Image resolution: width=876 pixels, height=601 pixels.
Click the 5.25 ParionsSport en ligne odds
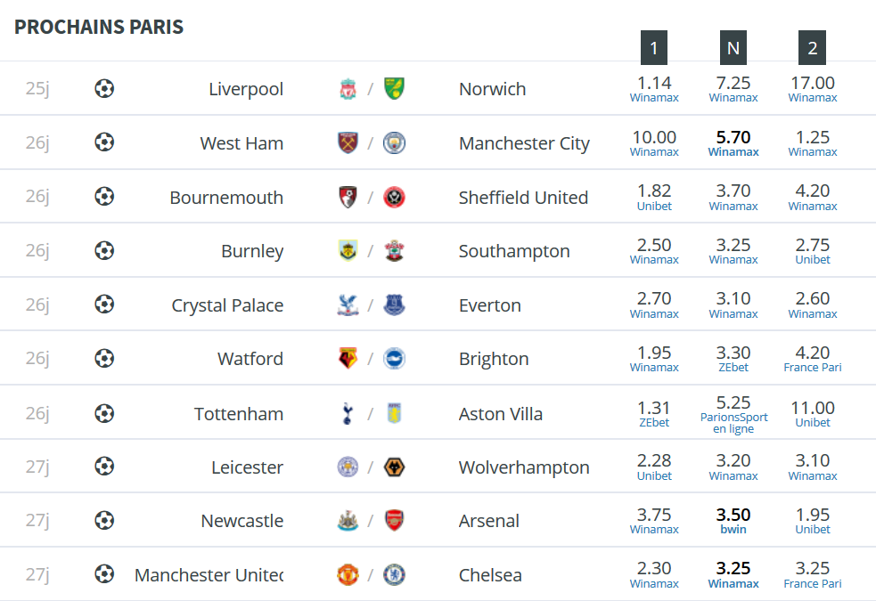(x=733, y=415)
